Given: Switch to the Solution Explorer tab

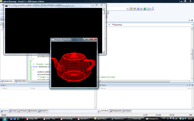Looking at the screenshot, I should click(7, 81).
